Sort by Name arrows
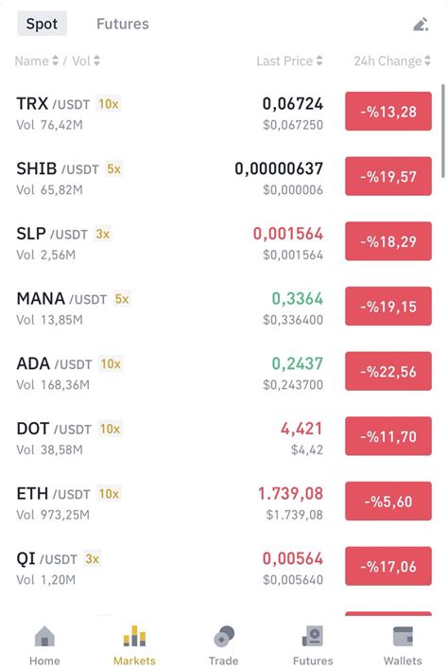 click(x=55, y=61)
